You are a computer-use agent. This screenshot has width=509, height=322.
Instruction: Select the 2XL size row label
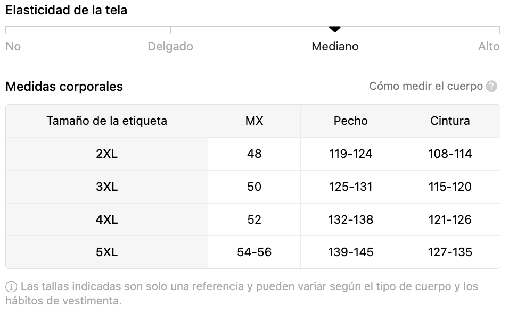[x=107, y=154]
